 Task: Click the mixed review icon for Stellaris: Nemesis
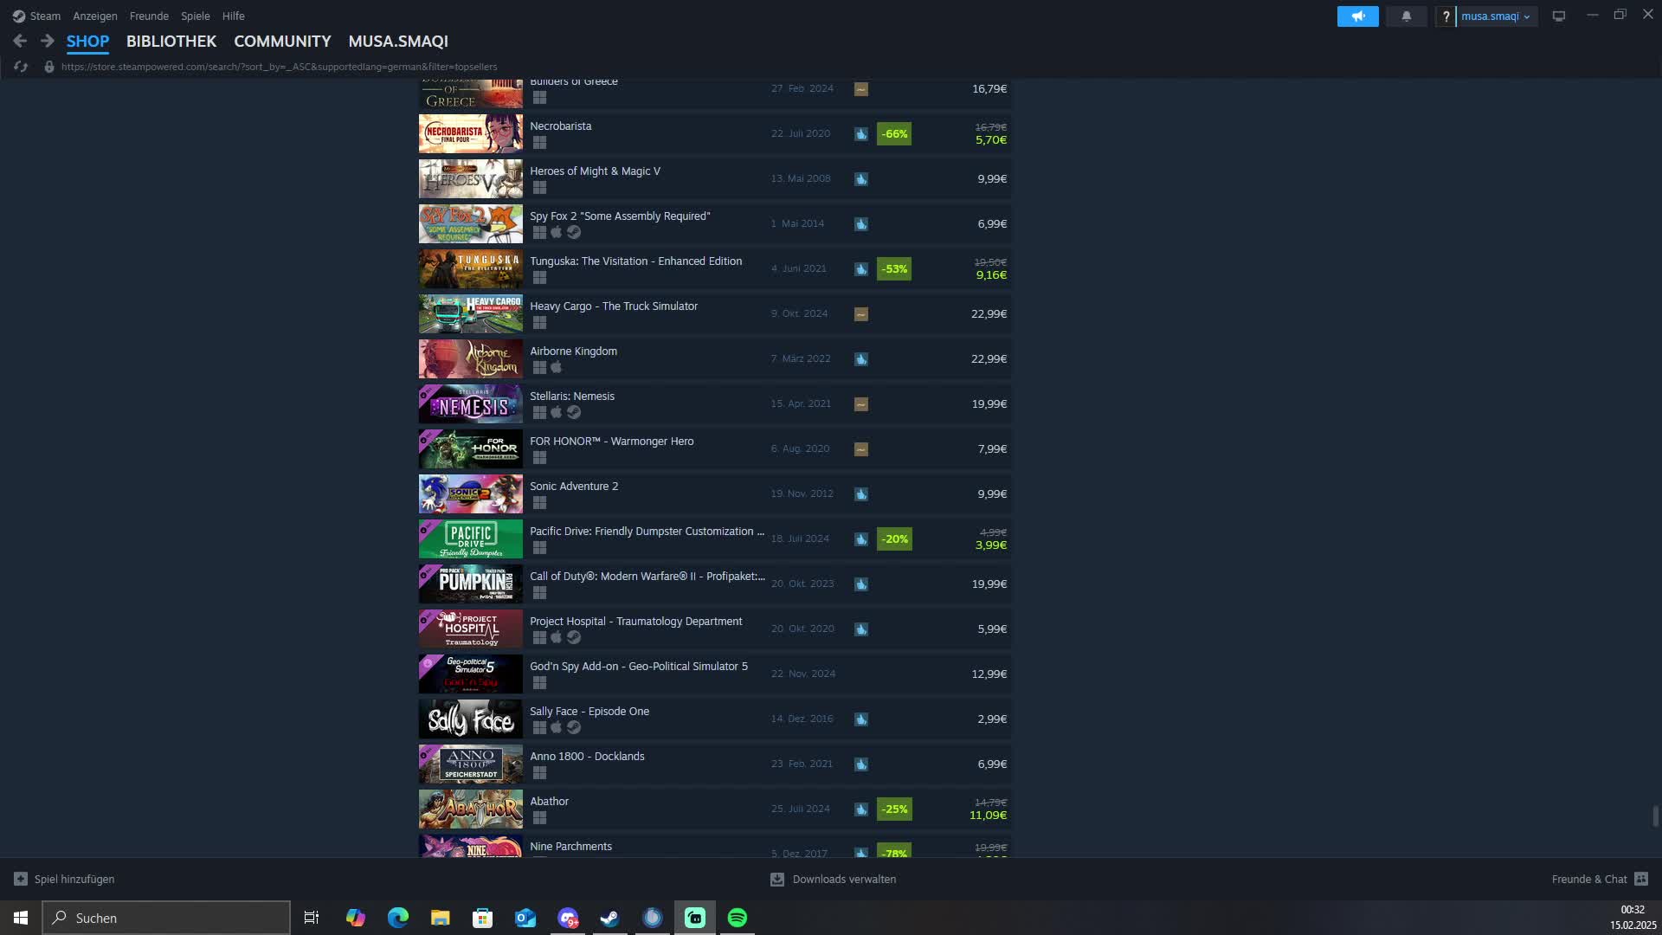pos(861,404)
